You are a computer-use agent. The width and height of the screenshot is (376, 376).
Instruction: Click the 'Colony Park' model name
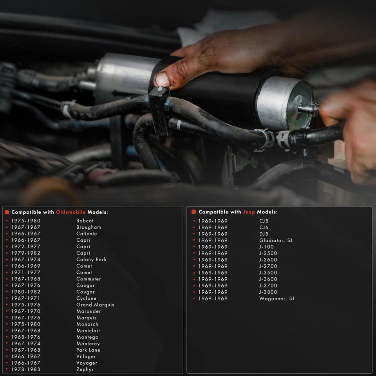(x=91, y=259)
